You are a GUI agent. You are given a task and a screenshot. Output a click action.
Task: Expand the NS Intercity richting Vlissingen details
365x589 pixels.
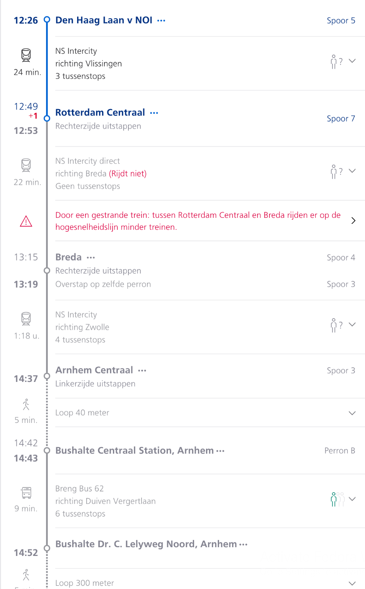pyautogui.click(x=352, y=61)
